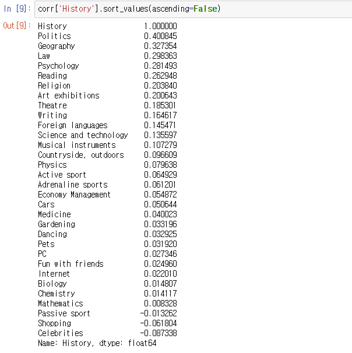Click the value 0.164617
Screen dimensions: 352x353
click(160, 115)
